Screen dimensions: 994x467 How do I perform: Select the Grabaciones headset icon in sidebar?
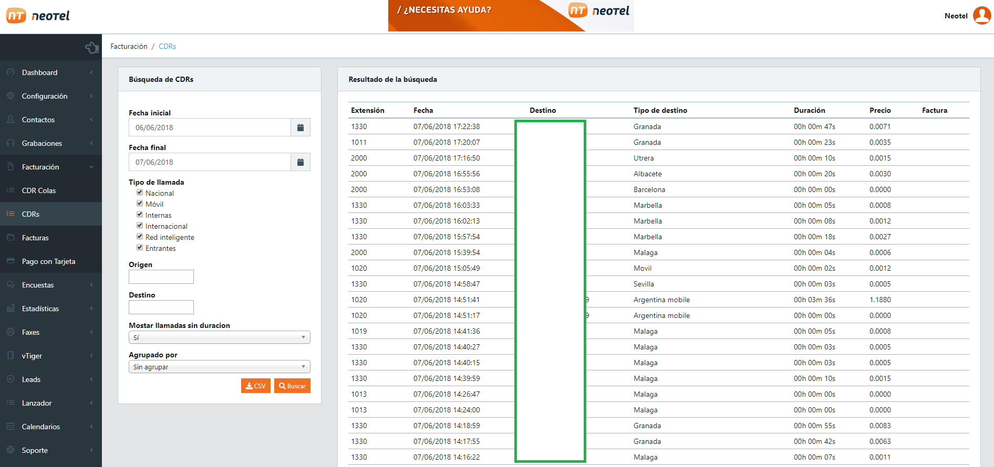click(11, 143)
